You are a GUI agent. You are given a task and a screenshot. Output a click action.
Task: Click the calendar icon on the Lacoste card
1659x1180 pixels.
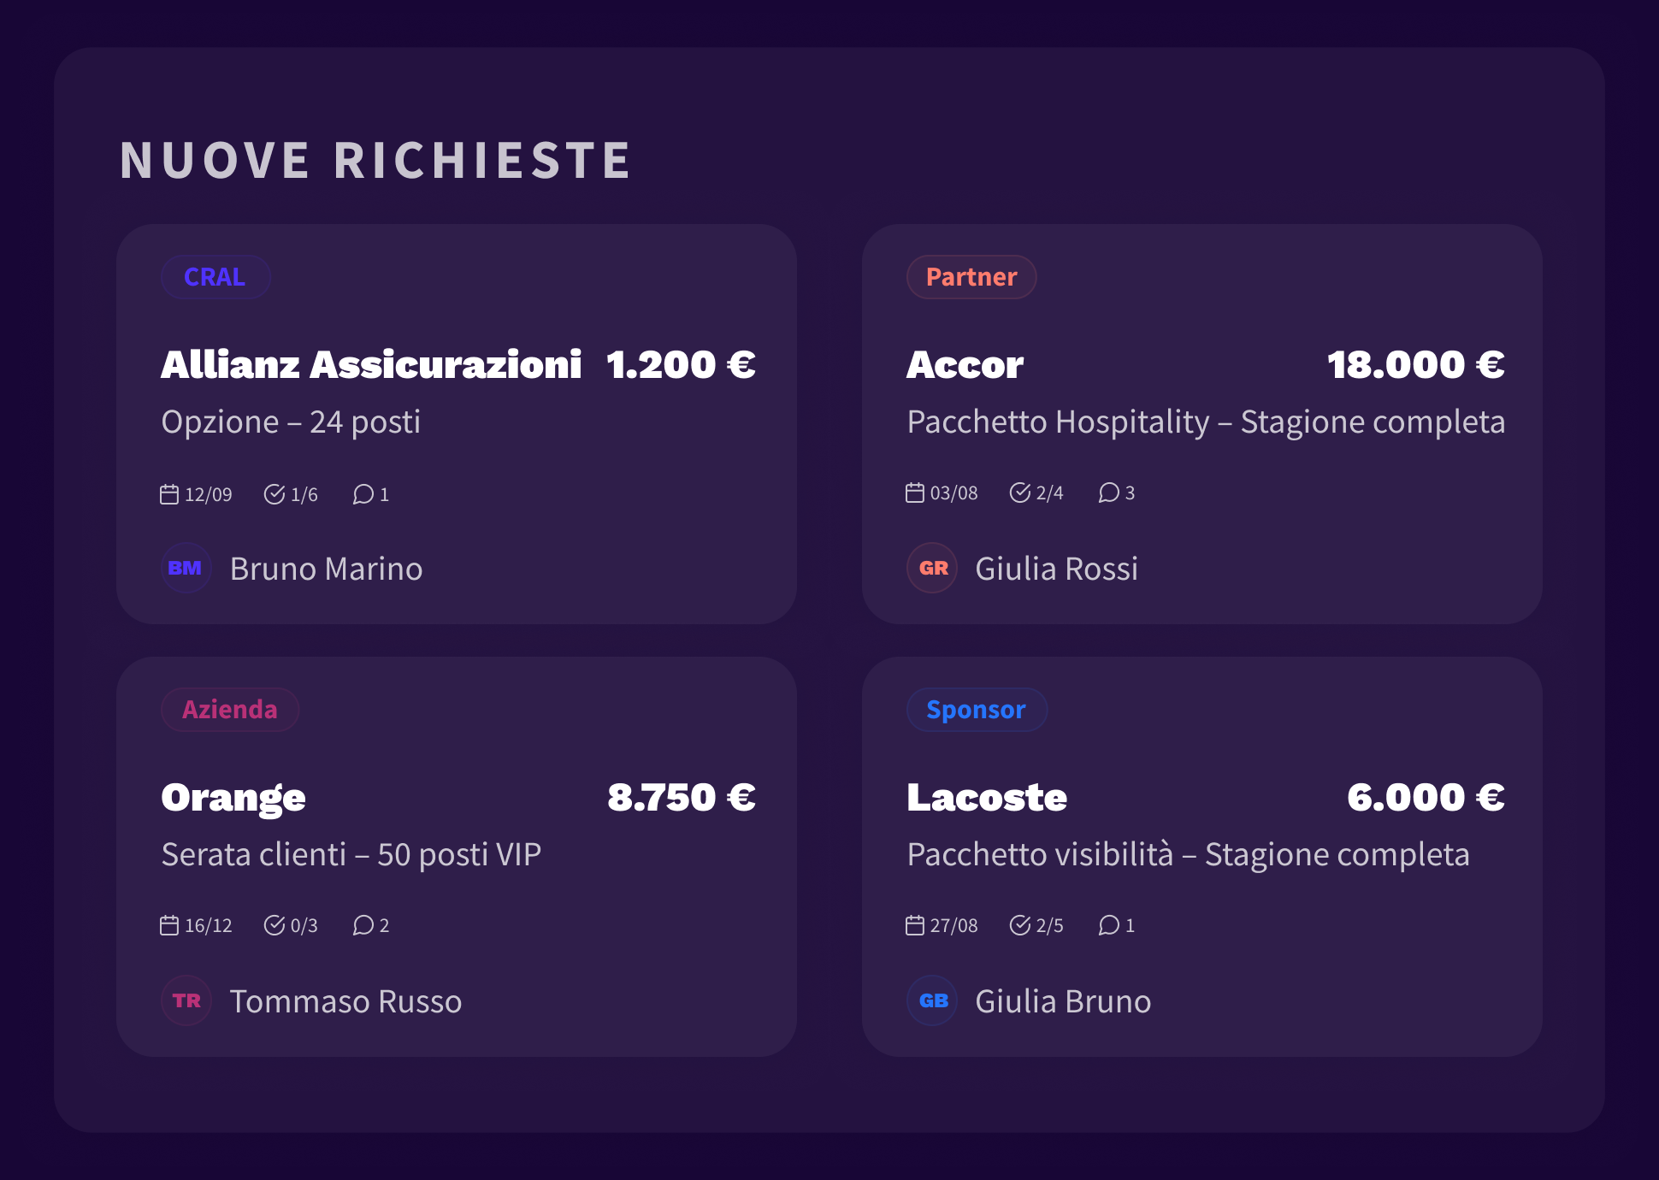(x=915, y=925)
